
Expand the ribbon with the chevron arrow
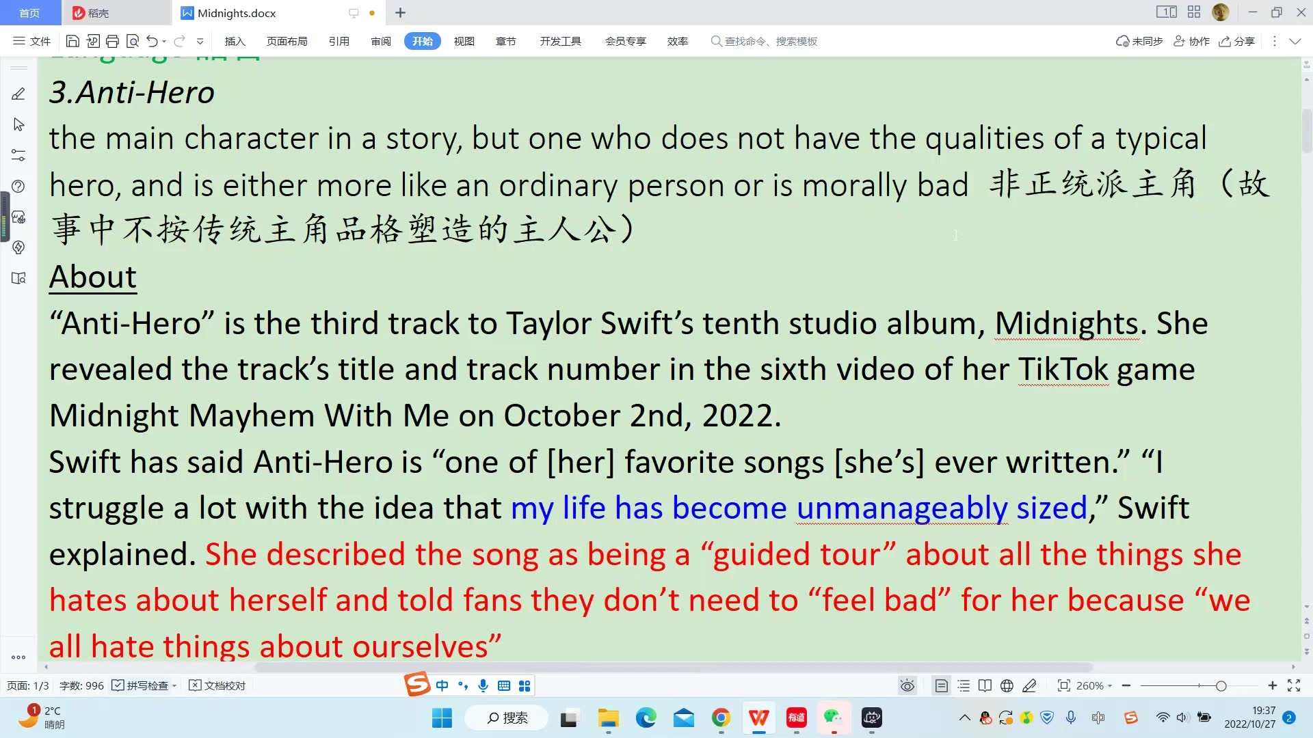tap(1295, 41)
